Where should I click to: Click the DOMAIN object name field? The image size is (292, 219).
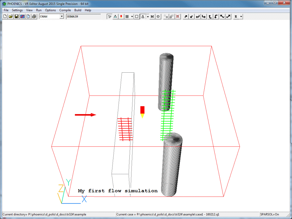(83, 16)
